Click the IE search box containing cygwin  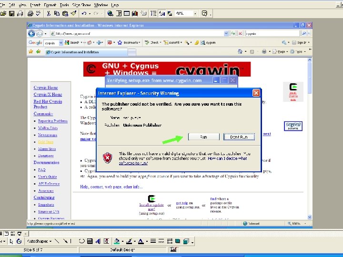click(x=272, y=33)
